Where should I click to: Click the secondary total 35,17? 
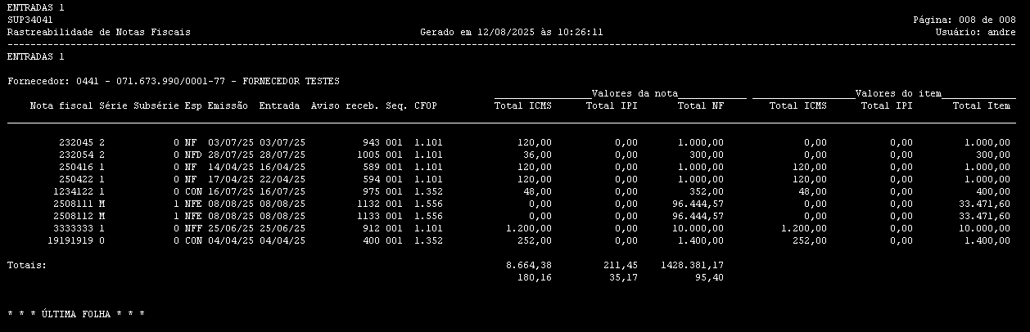pyautogui.click(x=623, y=277)
